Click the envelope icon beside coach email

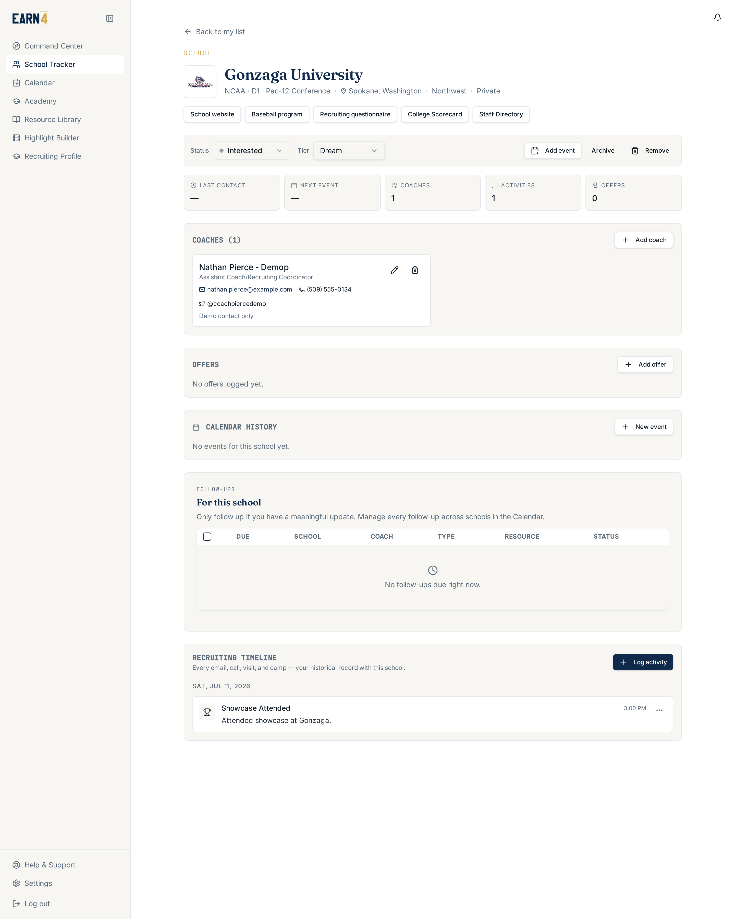202,289
